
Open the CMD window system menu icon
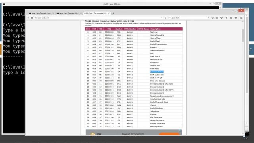[4, 4]
